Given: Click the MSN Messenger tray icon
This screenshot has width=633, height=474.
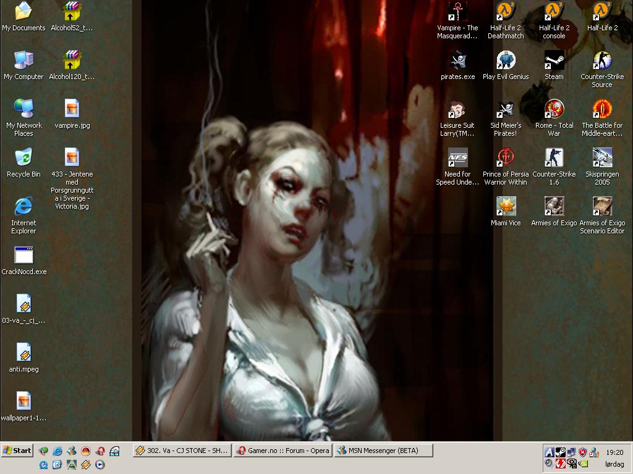Looking at the screenshot, I should [594, 452].
